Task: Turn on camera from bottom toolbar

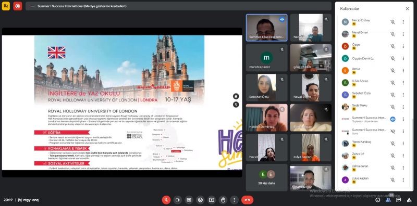Action: tap(177, 200)
